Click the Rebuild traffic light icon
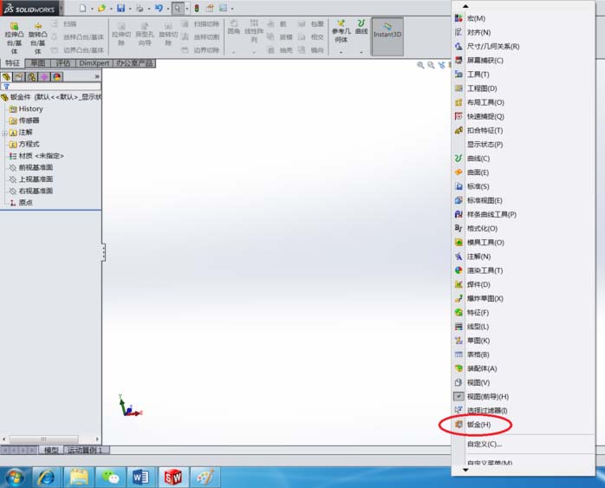This screenshot has height=488, width=605. 197,8
